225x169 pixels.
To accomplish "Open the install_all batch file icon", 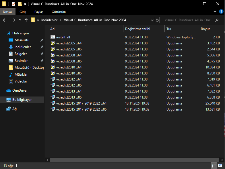I will pos(53,37).
